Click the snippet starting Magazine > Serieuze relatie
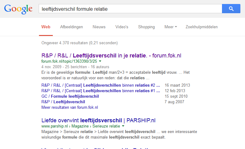245x149 pixels. pos(119,135)
